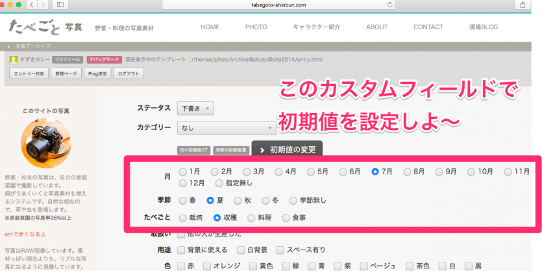Go to the 現場BLOG navigation item
542x271 pixels.
click(x=492, y=27)
